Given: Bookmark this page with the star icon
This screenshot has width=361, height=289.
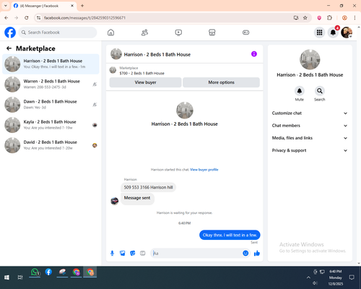Looking at the screenshot, I should pyautogui.click(x=305, y=18).
